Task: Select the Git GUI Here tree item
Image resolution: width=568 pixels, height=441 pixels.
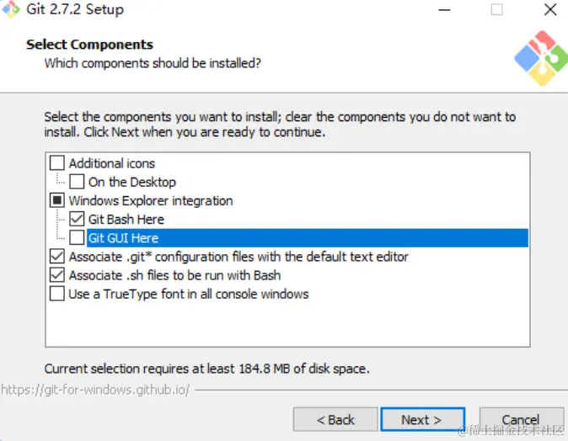Action: 123,238
